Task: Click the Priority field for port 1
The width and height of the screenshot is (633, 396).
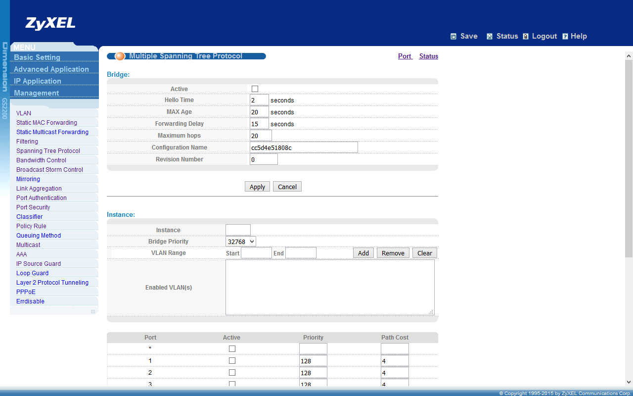Action: 313,361
